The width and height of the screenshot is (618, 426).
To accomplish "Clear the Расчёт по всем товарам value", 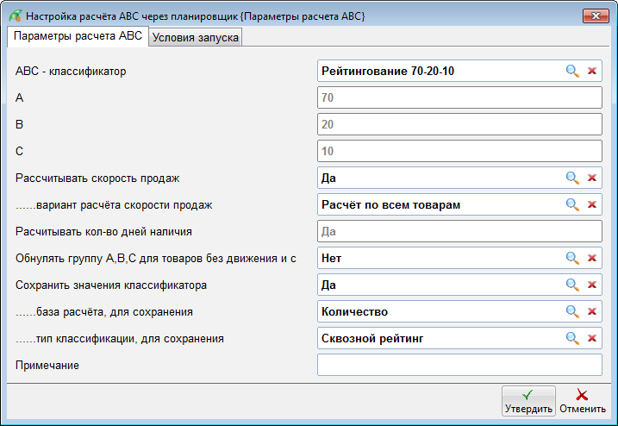I will (592, 205).
